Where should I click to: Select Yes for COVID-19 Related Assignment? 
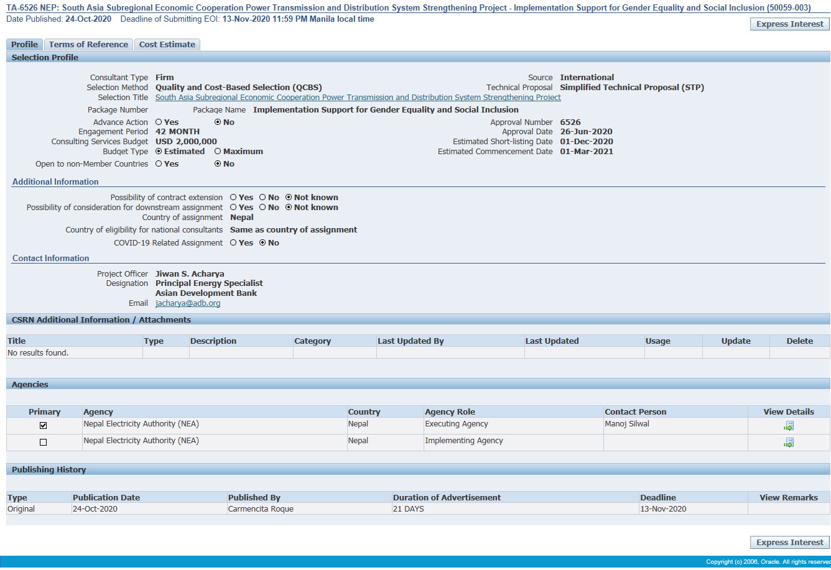[x=233, y=243]
